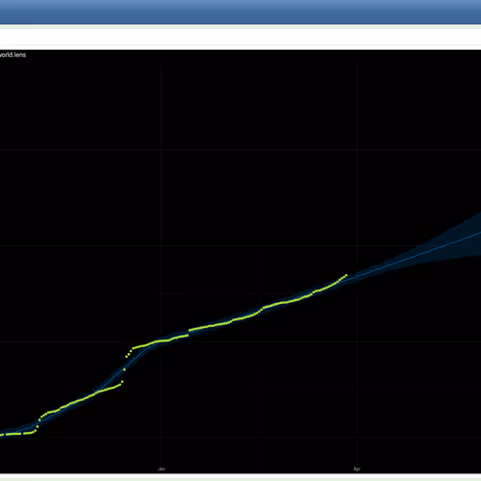Click the upper edge of the forecast cone
This screenshot has width=481, height=481.
[x=449, y=229]
